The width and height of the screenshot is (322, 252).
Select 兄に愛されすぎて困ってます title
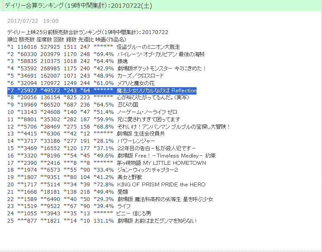pos(149,119)
